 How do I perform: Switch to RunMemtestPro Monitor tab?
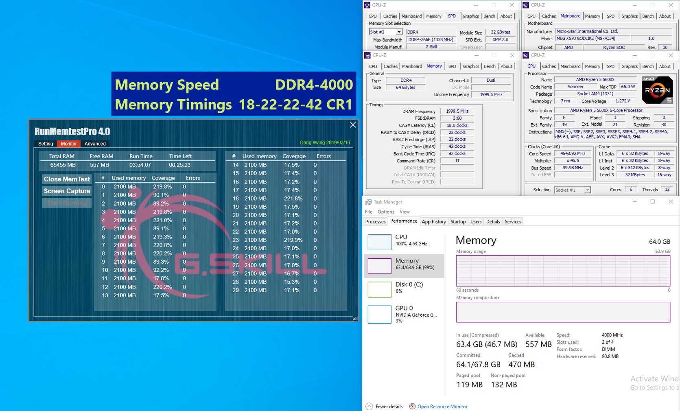pyautogui.click(x=69, y=144)
